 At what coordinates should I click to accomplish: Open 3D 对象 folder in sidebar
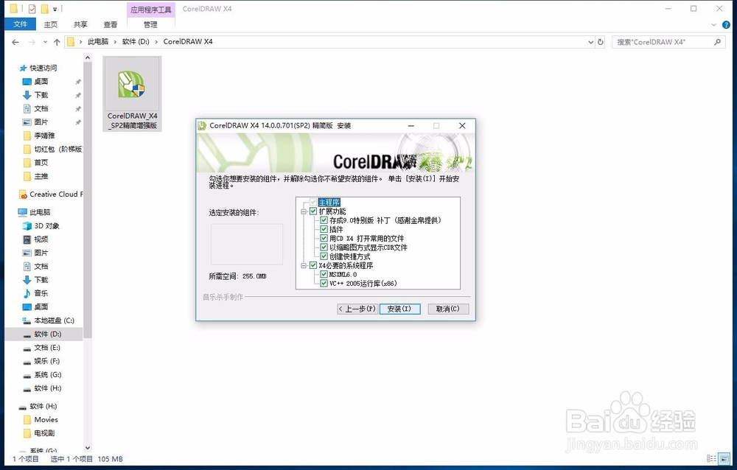(x=46, y=225)
